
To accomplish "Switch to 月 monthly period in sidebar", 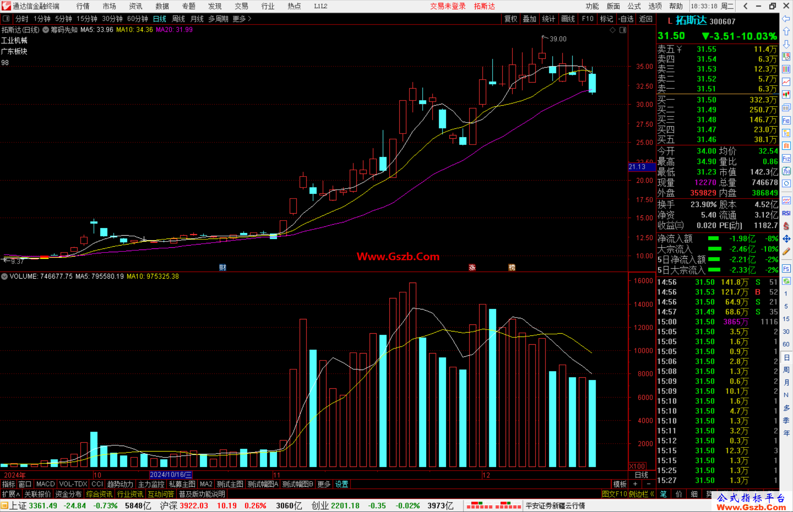I will [786, 383].
